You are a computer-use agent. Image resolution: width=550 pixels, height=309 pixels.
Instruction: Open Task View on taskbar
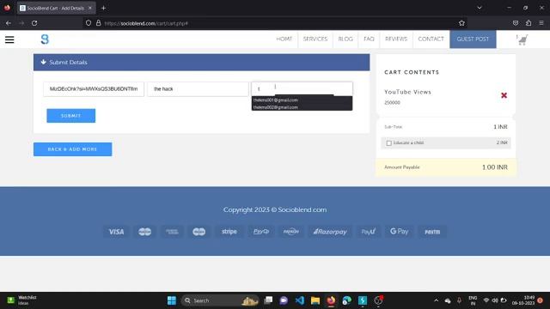tap(268, 300)
